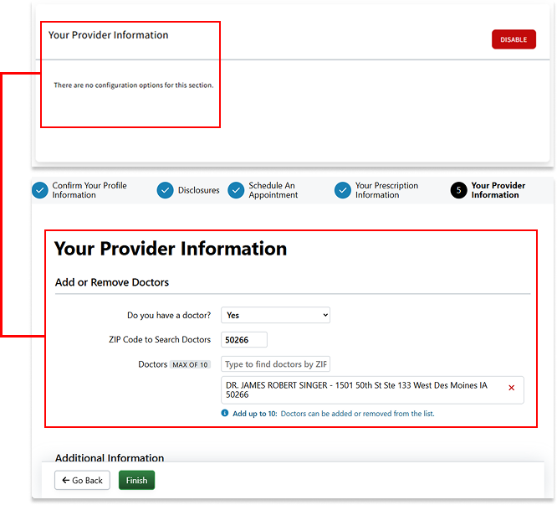Screen dimensions: 557x505
Task: Click the blue info icon beside 'Add up to 10'
Action: 225,413
